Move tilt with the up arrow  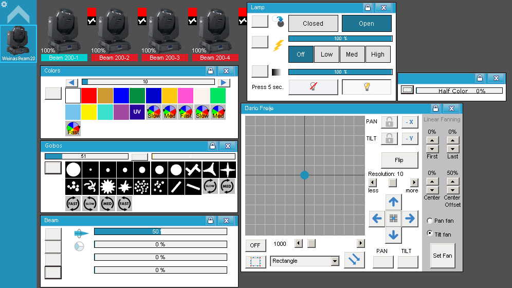point(393,202)
